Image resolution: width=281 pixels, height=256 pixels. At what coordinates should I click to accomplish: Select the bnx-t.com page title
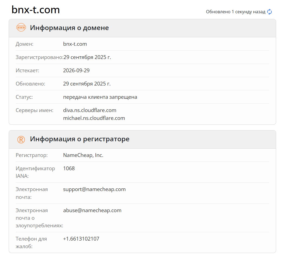click(35, 10)
